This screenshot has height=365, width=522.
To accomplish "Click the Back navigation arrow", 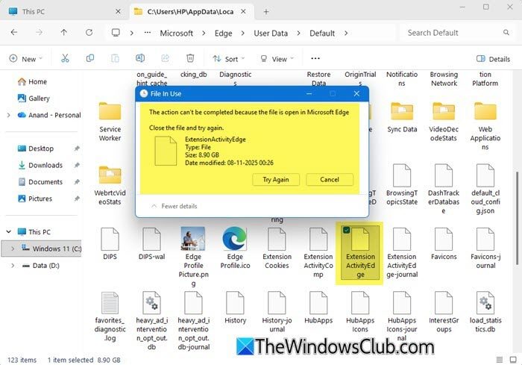I will click(14, 32).
